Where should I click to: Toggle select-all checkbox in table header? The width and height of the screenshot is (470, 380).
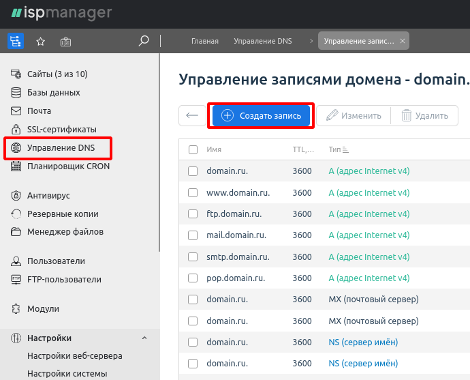click(193, 149)
